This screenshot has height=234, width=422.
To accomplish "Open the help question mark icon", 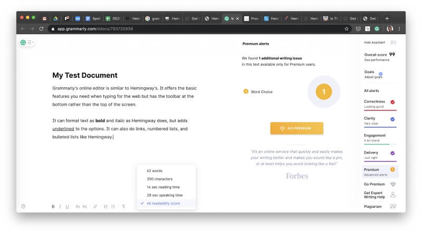I will [23, 206].
